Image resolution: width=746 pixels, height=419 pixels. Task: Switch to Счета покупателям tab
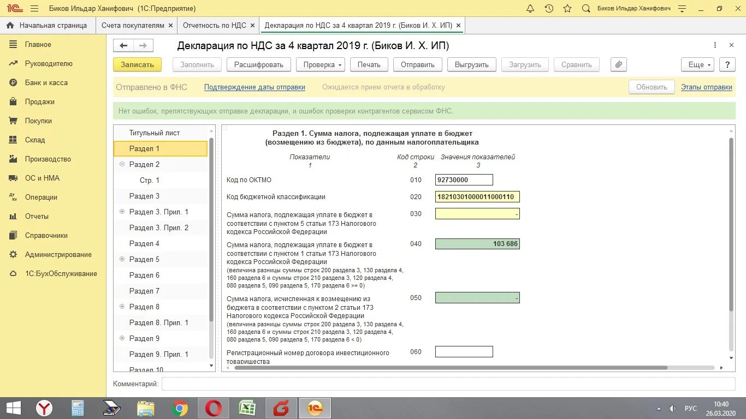(x=133, y=25)
